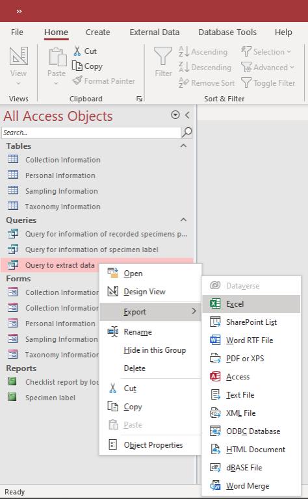Select Word RTF File export
This screenshot has width=308, height=499.
point(251,340)
